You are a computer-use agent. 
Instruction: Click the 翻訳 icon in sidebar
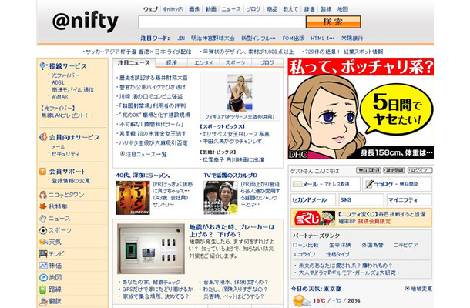pyautogui.click(x=43, y=301)
